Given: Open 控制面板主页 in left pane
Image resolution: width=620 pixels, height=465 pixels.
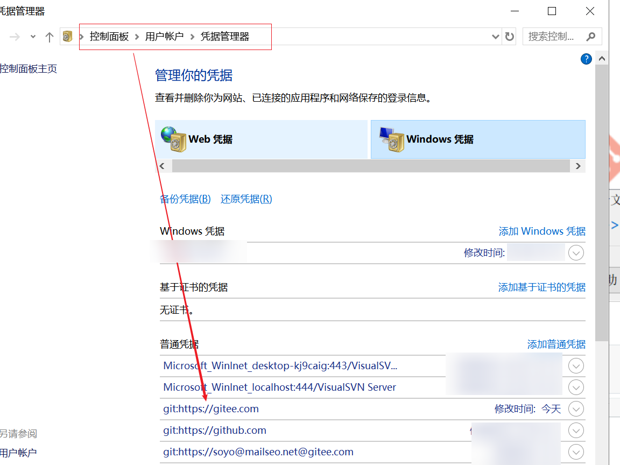Looking at the screenshot, I should click(x=29, y=69).
